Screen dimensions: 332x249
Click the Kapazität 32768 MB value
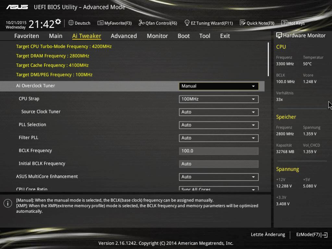click(x=285, y=152)
